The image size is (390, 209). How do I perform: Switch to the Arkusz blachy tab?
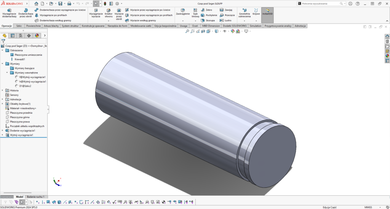(x=50, y=26)
